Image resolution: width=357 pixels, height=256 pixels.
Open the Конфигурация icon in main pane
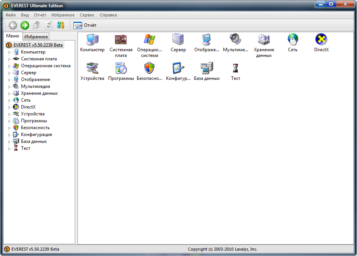pyautogui.click(x=178, y=68)
